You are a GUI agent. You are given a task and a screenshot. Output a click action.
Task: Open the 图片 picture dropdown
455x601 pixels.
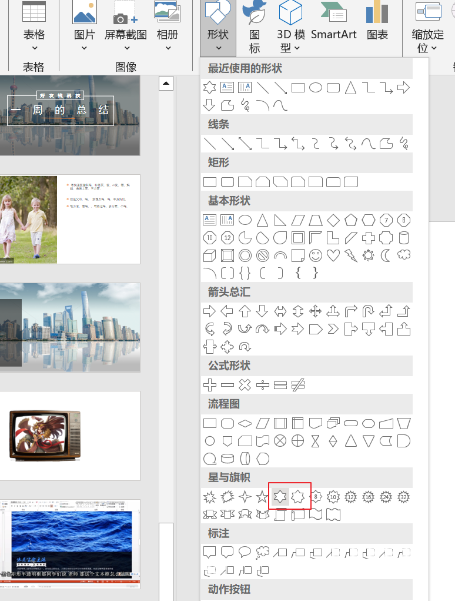pos(85,28)
